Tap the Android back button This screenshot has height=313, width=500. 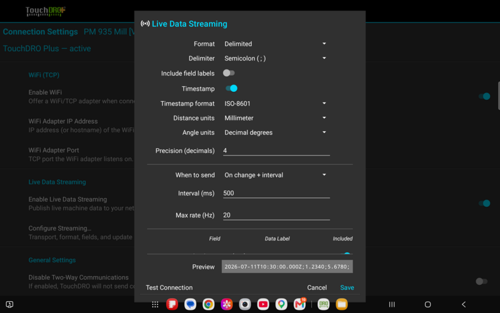[x=464, y=304]
